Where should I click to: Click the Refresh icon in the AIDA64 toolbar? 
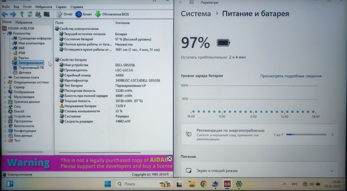tap(29, 14)
